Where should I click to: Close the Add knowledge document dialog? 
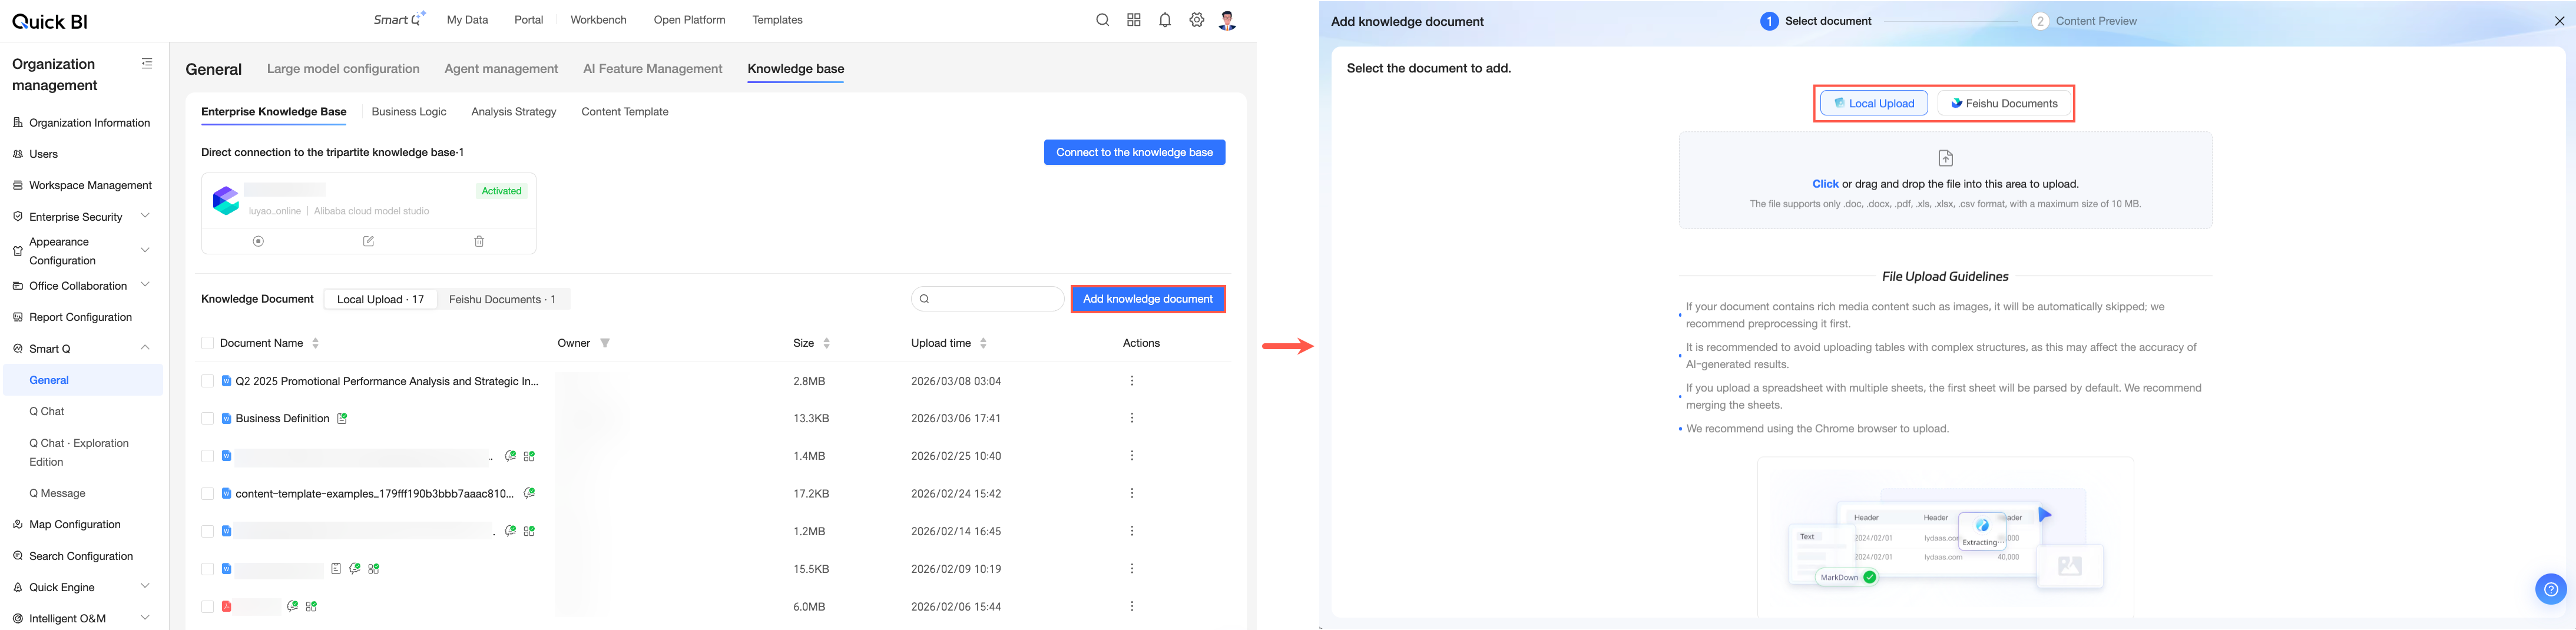point(2559,21)
